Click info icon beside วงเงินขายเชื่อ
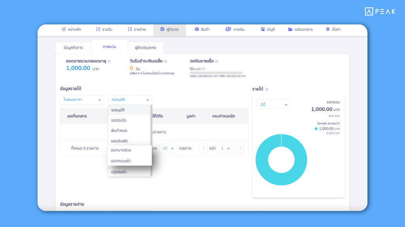This screenshot has width=405, height=227. pos(217,61)
